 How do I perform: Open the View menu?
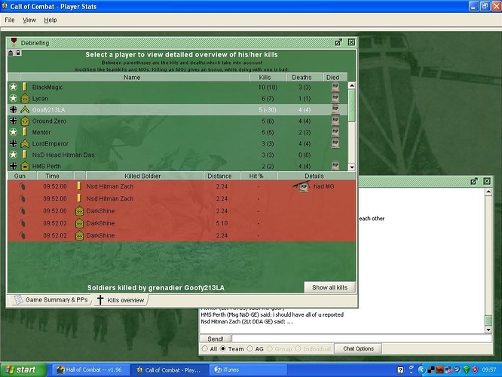[x=29, y=20]
